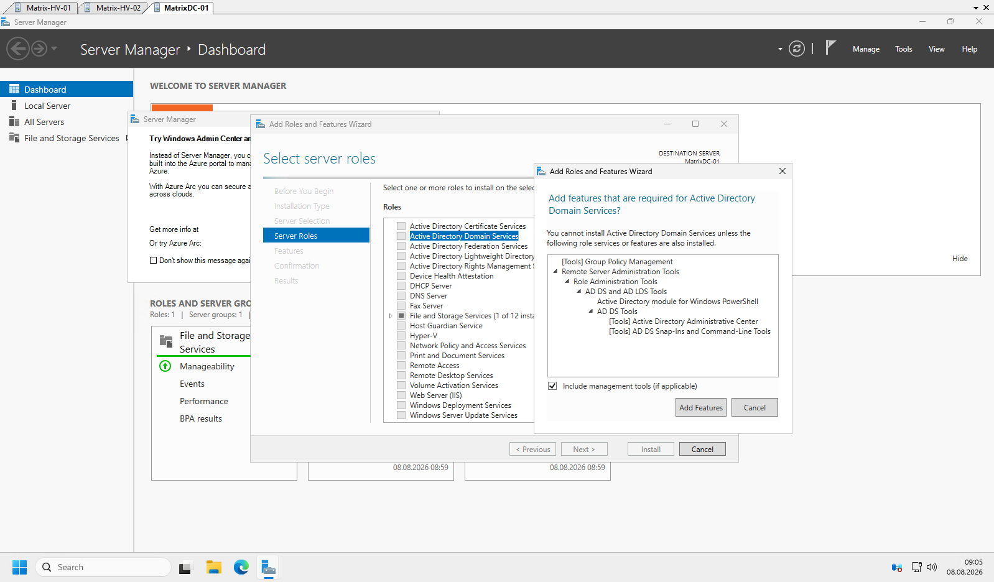Viewport: 994px width, 582px height.
Task: Select the Server Roles wizard step
Action: pos(316,236)
